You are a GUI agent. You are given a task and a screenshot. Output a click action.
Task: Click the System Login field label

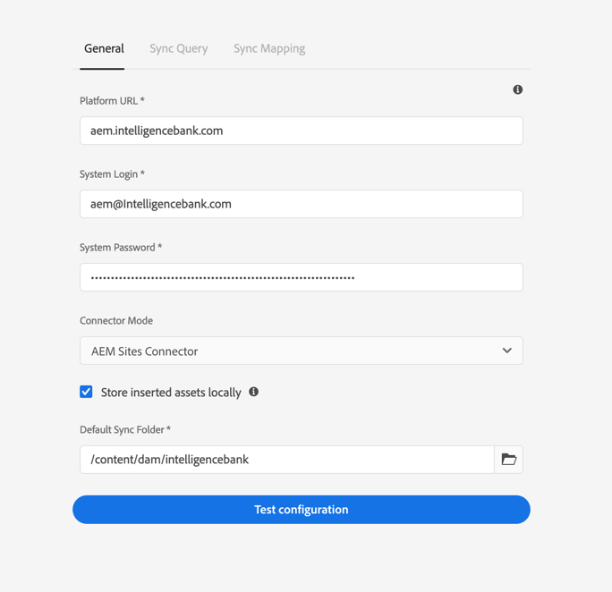tap(112, 174)
